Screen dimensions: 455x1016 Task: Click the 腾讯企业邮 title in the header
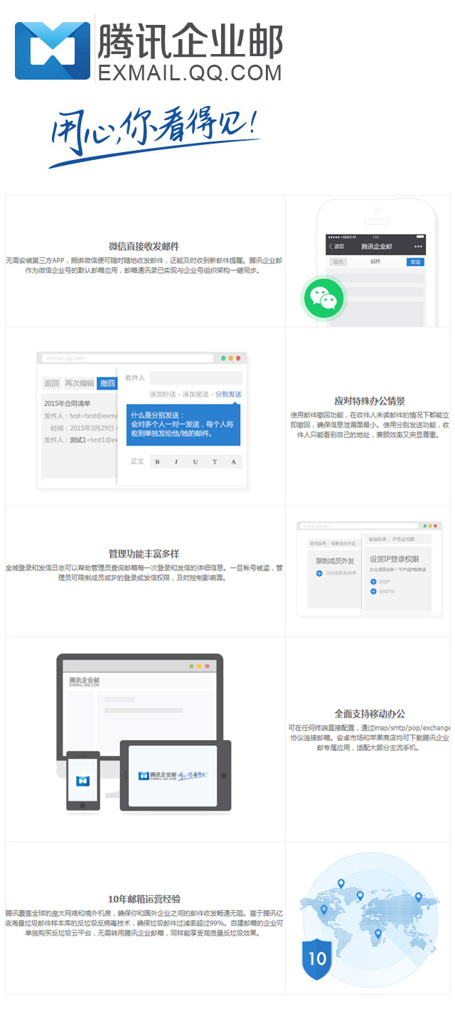click(x=191, y=41)
